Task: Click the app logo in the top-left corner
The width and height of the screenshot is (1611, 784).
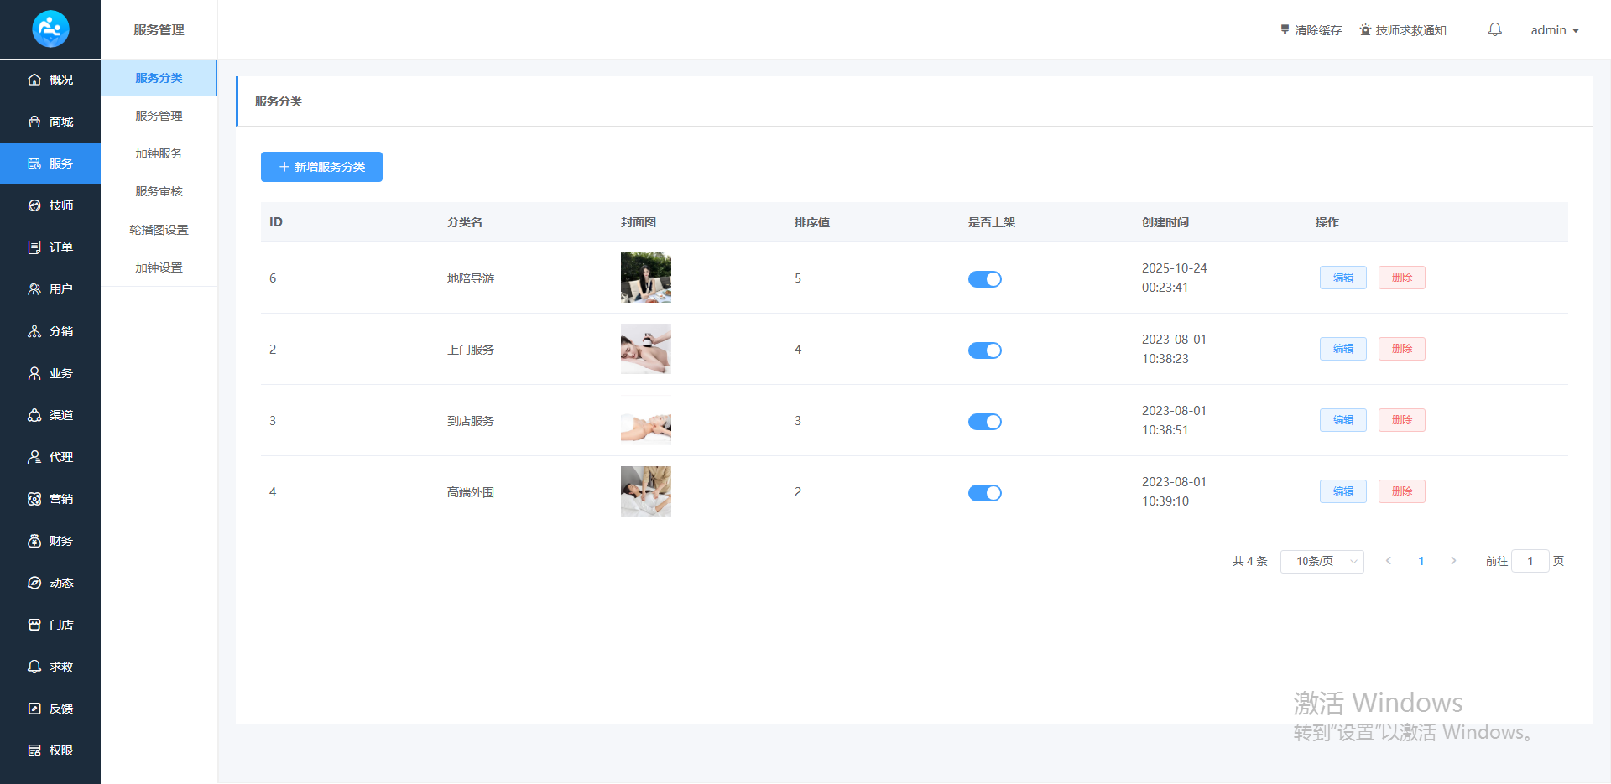Action: 50,29
